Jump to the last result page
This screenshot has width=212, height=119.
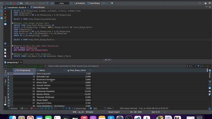(x=66, y=108)
